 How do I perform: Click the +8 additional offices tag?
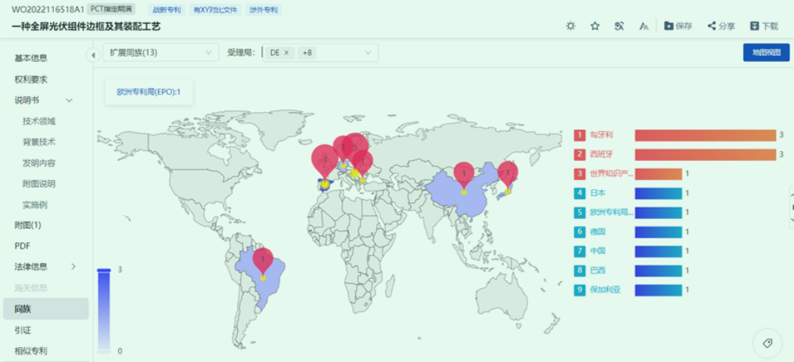coord(307,52)
